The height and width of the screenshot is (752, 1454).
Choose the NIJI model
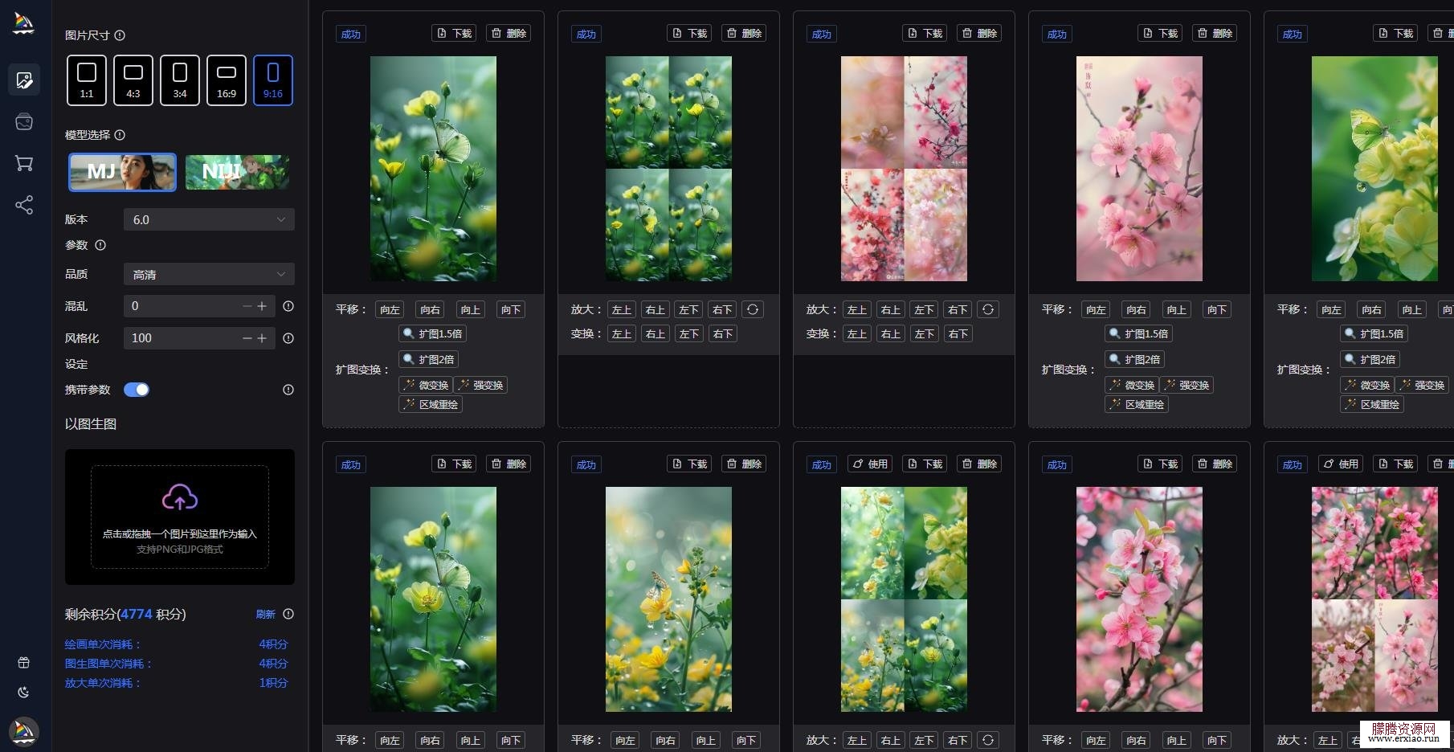pos(237,172)
